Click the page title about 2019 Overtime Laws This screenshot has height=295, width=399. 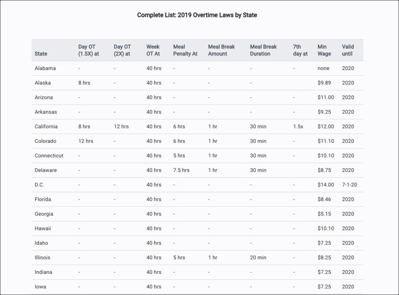tap(197, 15)
